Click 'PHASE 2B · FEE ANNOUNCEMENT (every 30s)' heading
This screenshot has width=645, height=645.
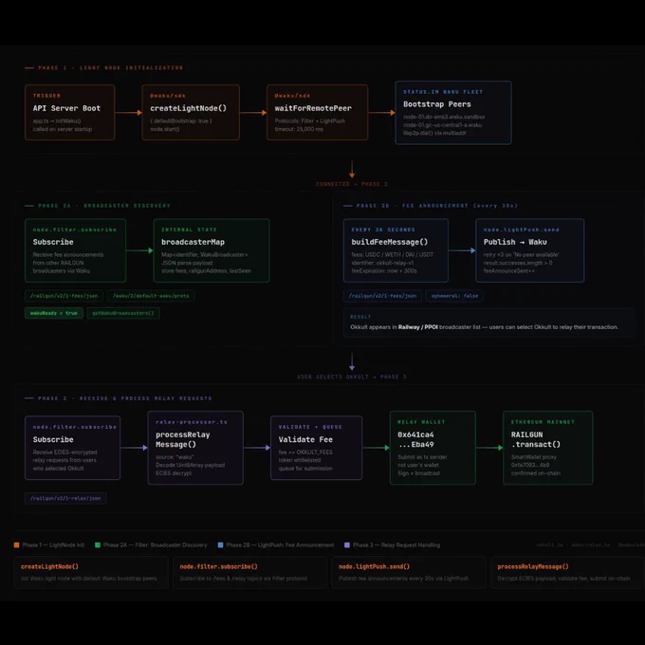(x=437, y=205)
